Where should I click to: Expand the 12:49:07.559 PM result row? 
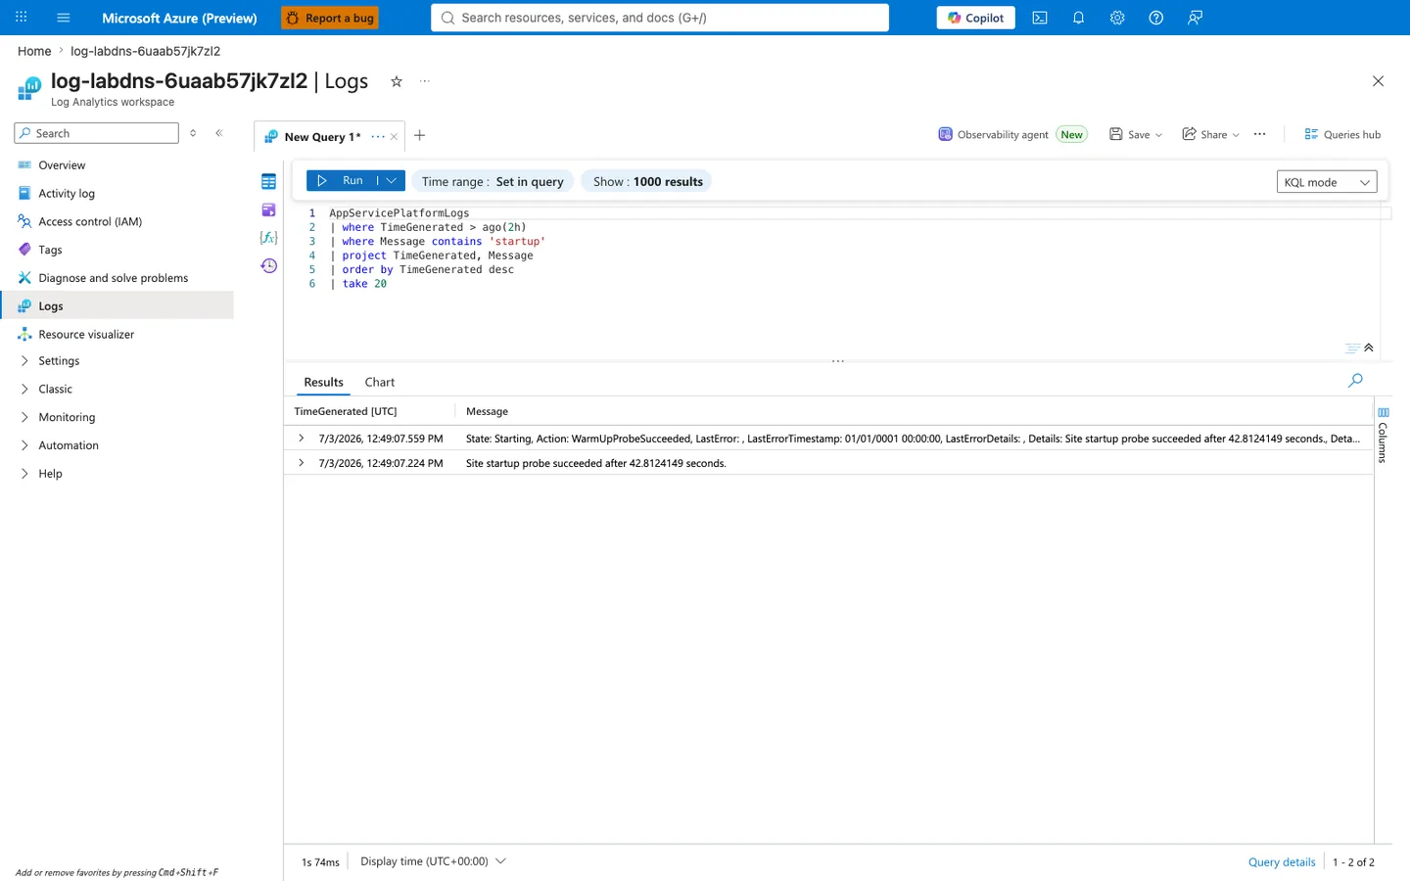pos(301,439)
